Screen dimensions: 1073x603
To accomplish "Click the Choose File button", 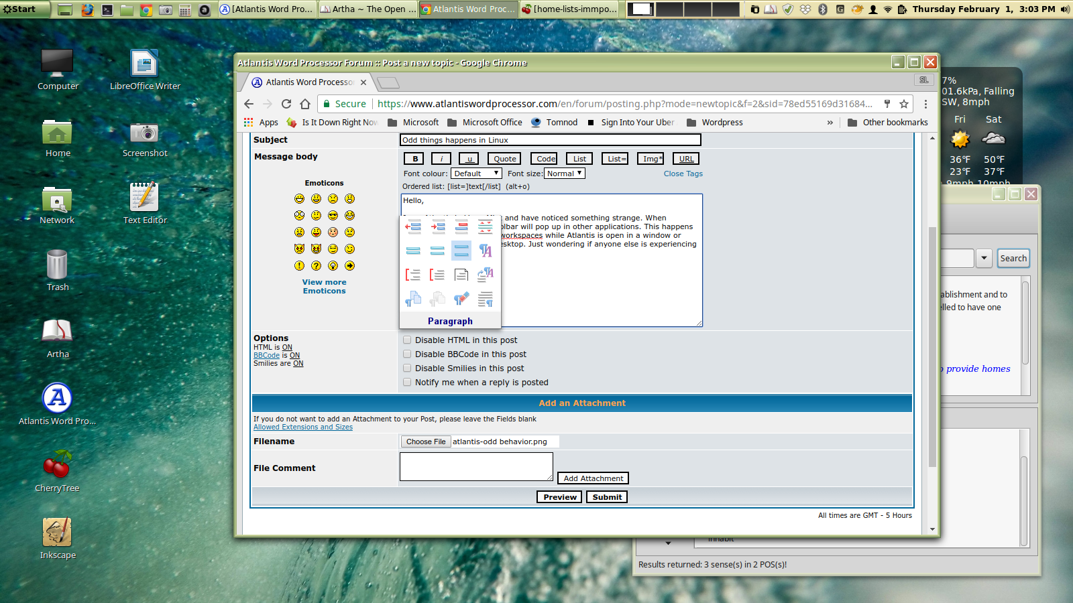I will point(426,442).
